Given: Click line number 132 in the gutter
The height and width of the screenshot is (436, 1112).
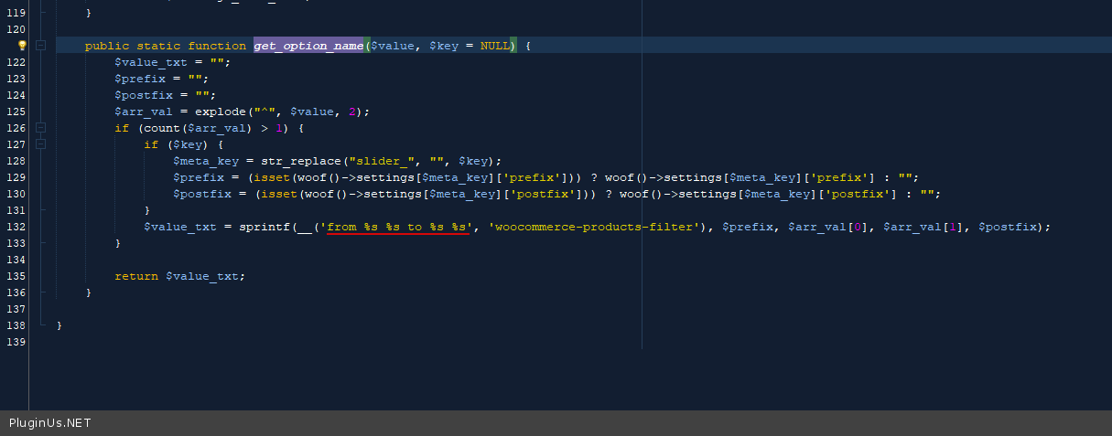Looking at the screenshot, I should click(x=15, y=227).
